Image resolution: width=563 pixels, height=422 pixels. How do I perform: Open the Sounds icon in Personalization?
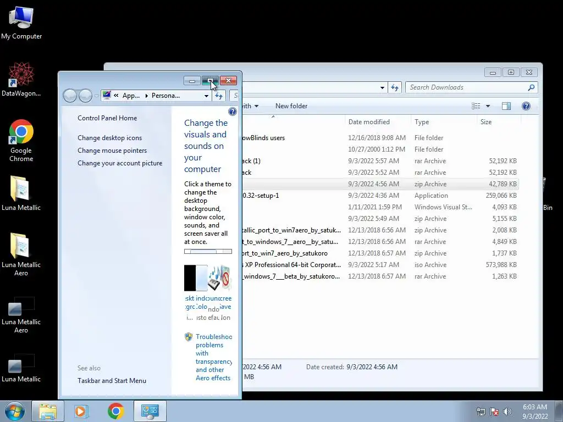(x=214, y=278)
